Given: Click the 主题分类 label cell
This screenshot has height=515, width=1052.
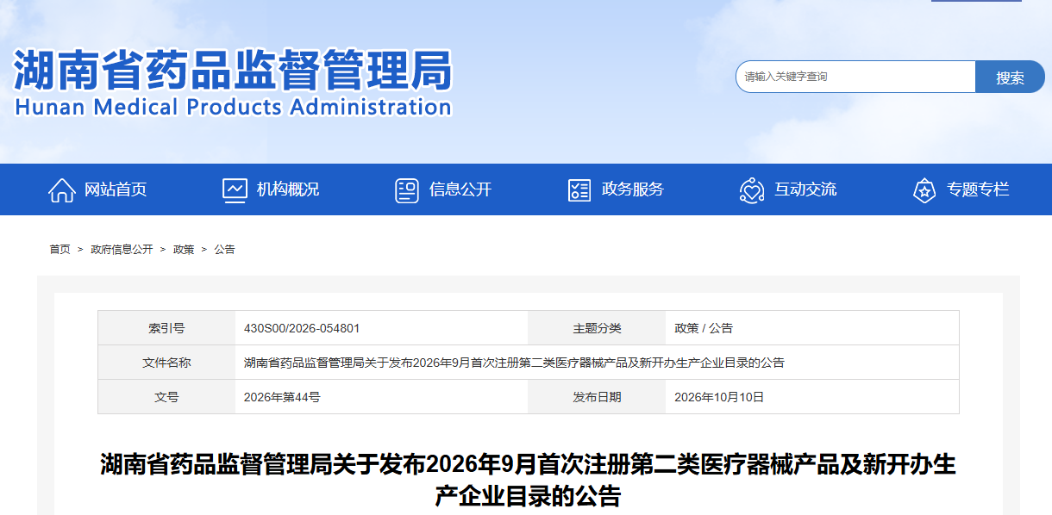Looking at the screenshot, I should coord(597,328).
